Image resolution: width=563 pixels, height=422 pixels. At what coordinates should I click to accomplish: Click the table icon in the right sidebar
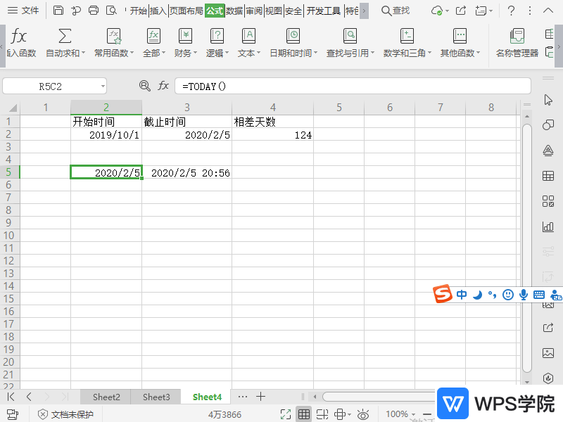point(548,176)
